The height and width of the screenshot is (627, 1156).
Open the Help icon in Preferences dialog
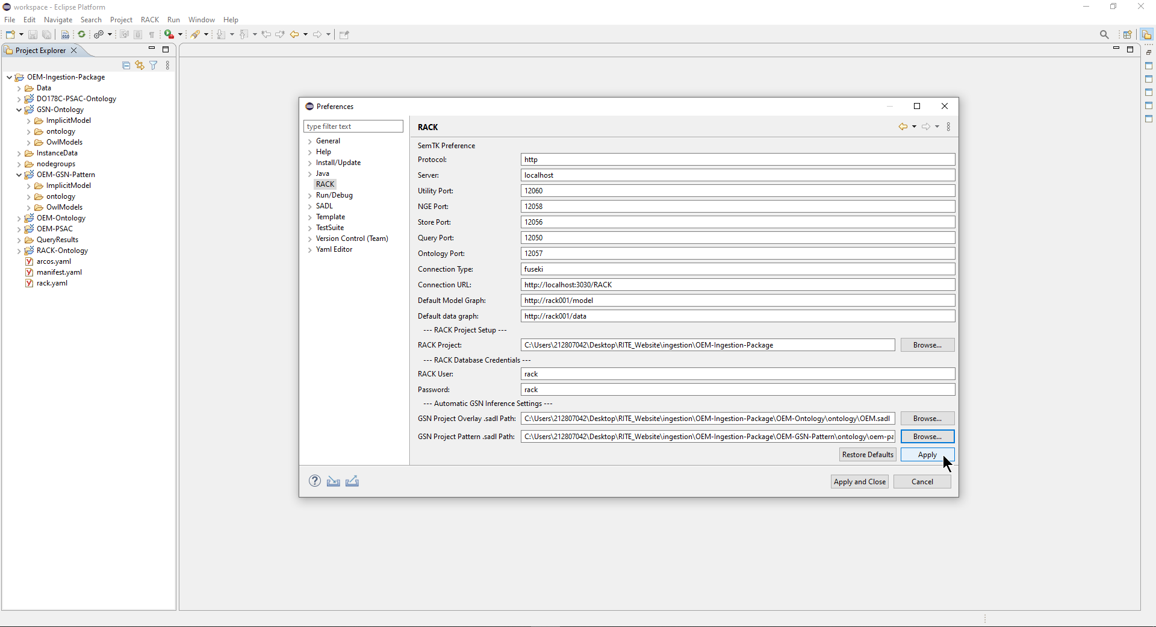coord(315,481)
